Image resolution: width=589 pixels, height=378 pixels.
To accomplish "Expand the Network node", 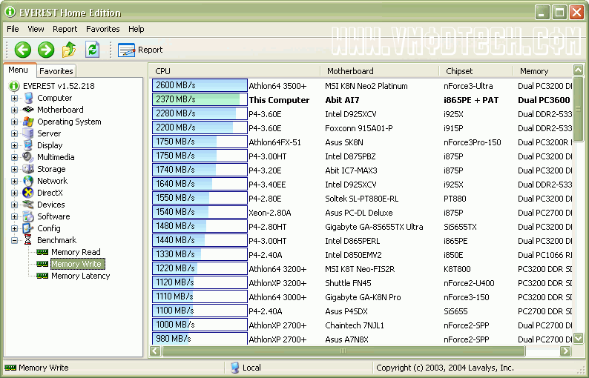I will tap(14, 182).
